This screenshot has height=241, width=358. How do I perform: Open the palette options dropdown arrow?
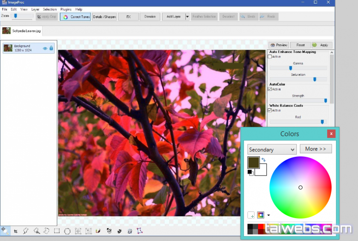point(268,215)
